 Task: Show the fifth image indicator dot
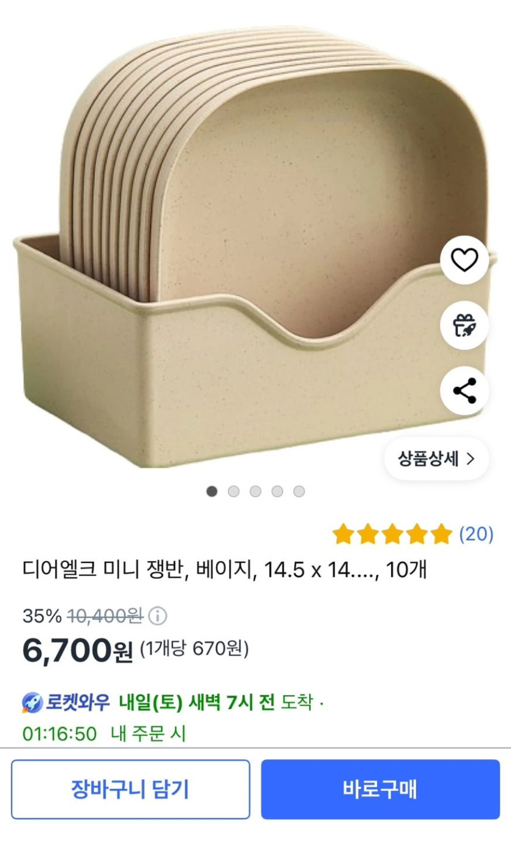(x=299, y=491)
